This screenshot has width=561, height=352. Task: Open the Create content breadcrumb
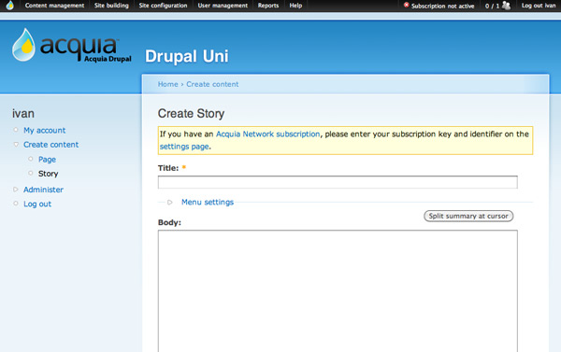coord(212,84)
